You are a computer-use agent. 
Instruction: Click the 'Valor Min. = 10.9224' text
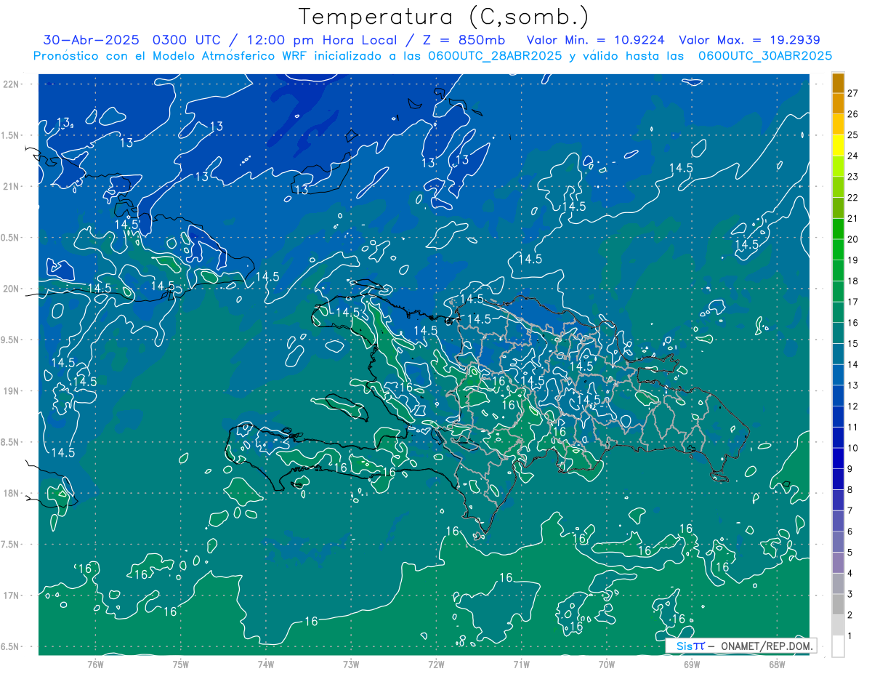(598, 40)
